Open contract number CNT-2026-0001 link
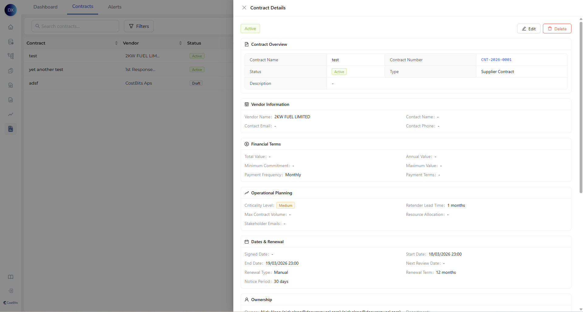The image size is (583, 312). pyautogui.click(x=496, y=60)
